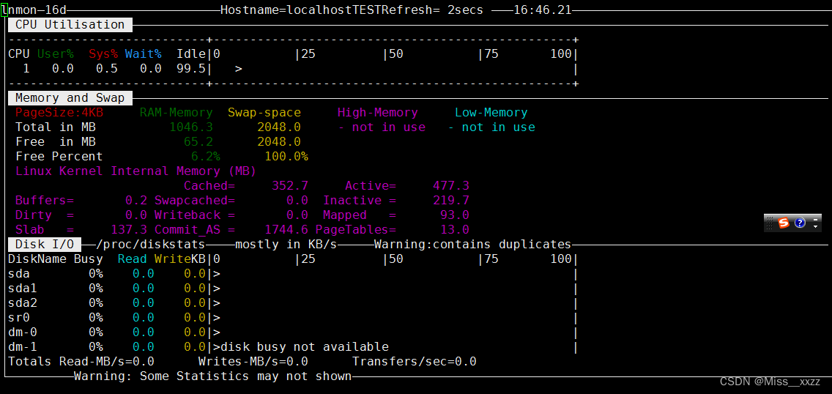
Task: Click the PageSize:4KB label
Action: (59, 113)
